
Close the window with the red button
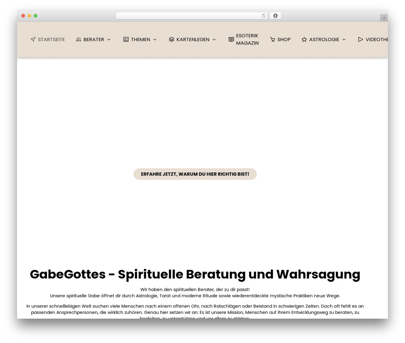[23, 16]
